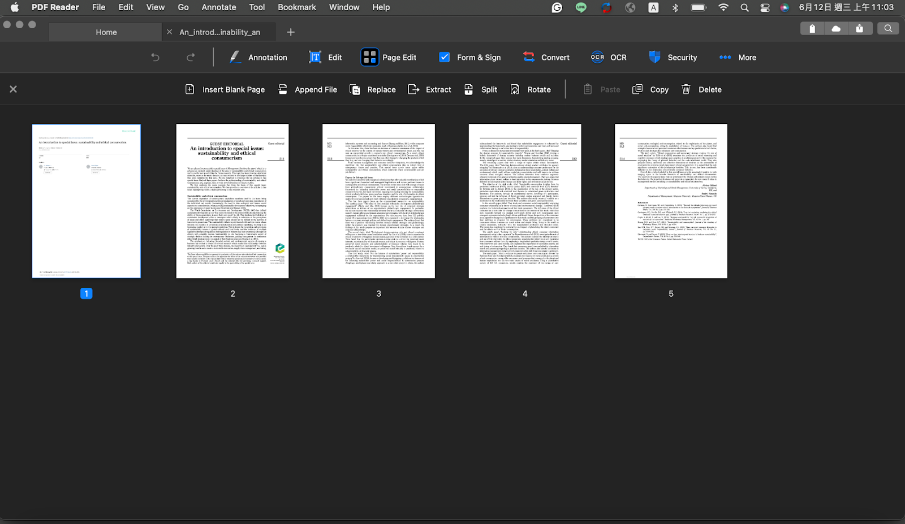905x524 pixels.
Task: Click the Redo arrow icon
Action: 191,57
